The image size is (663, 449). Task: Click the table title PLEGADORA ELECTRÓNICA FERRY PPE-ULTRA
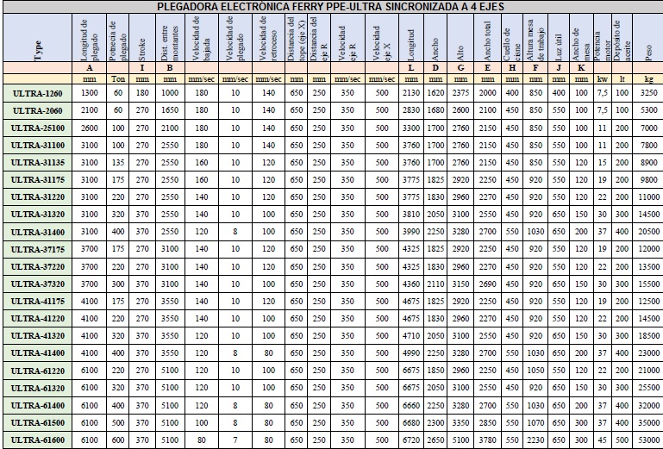330,7
